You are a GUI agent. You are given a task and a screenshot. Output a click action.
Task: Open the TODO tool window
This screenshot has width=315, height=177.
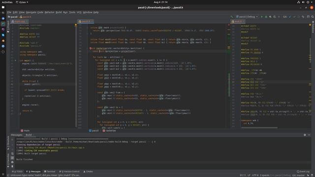pyautogui.click(x=17, y=172)
